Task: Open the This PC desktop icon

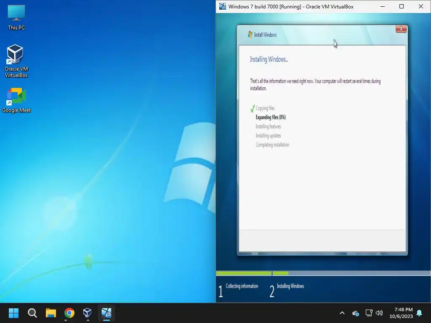Action: coord(16,18)
